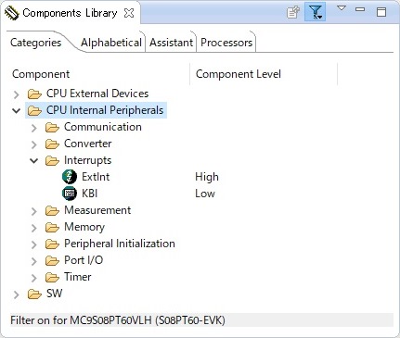Click the SW folder icon
This screenshot has width=400, height=338.
click(x=34, y=294)
